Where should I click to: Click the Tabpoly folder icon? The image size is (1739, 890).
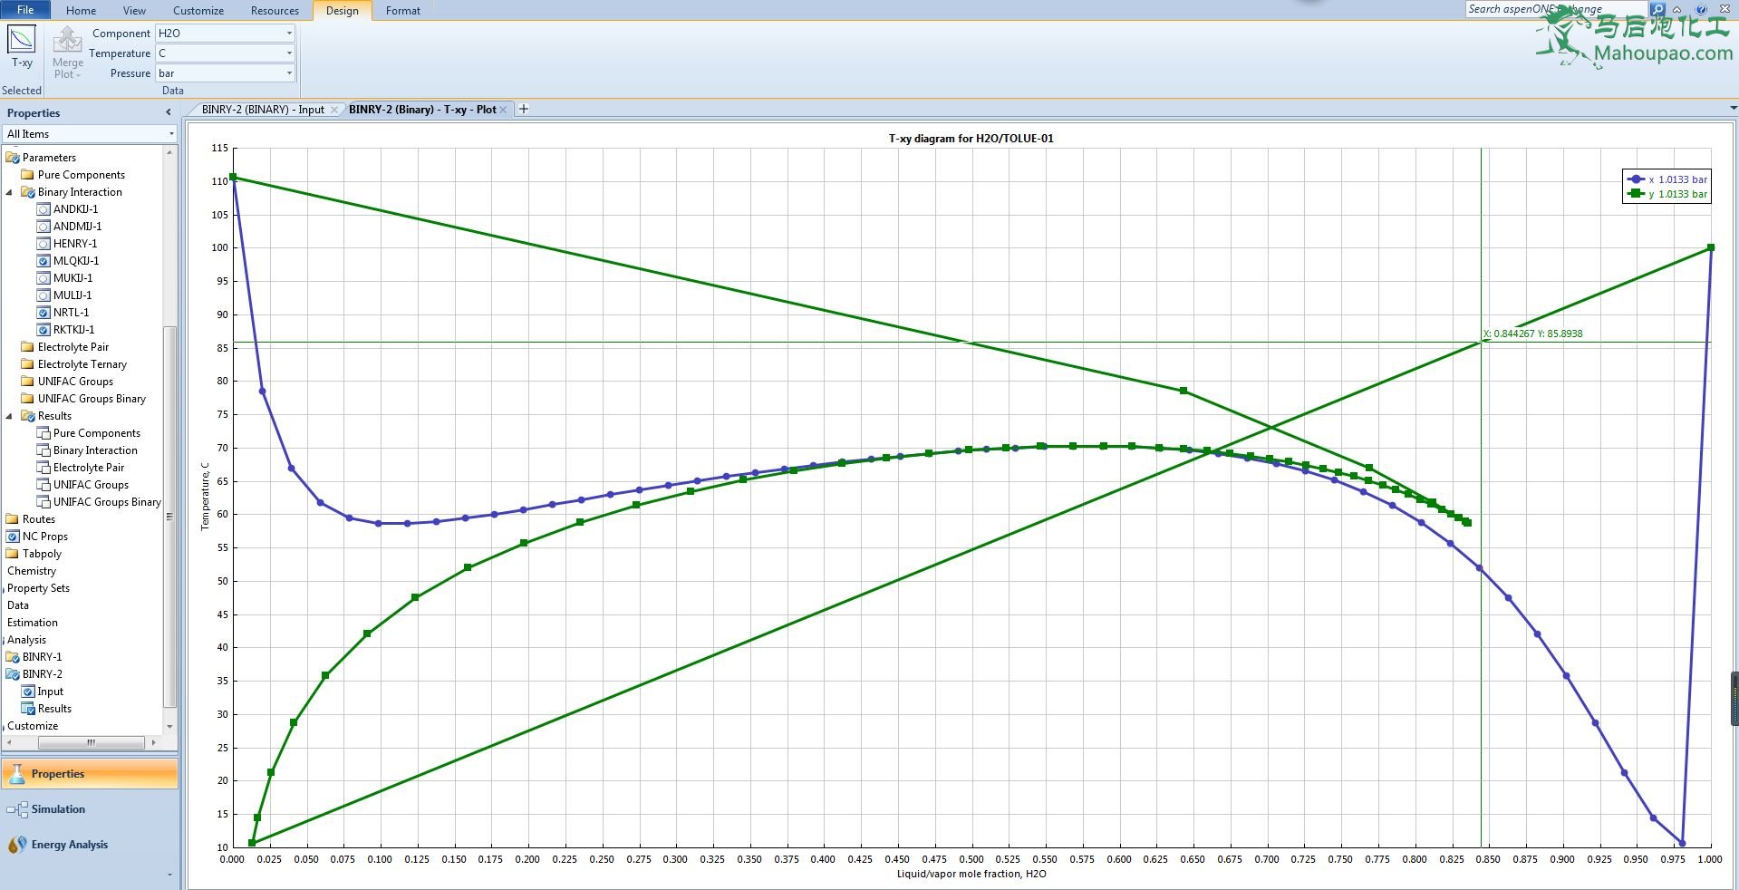(13, 554)
